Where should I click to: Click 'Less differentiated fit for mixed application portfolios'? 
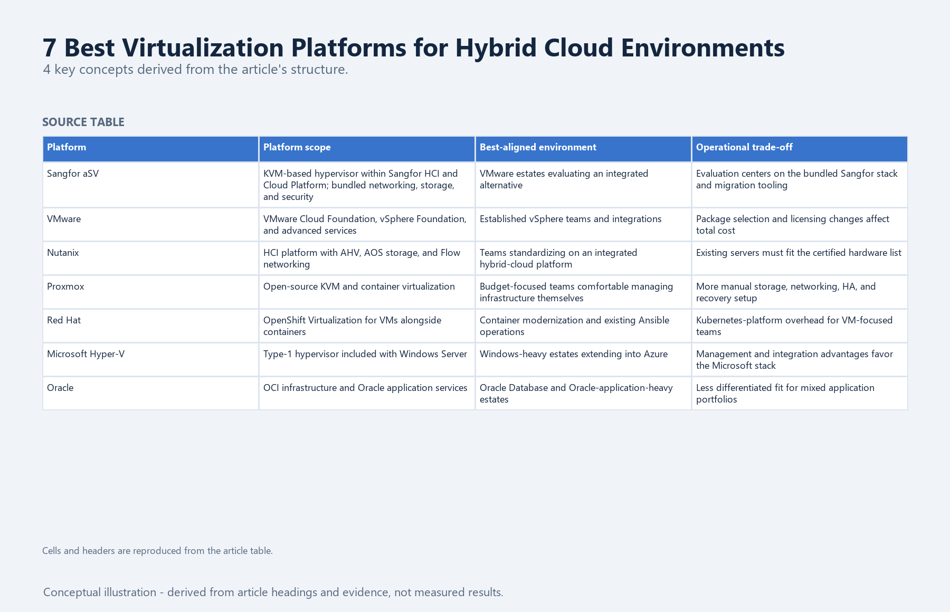tap(800, 393)
